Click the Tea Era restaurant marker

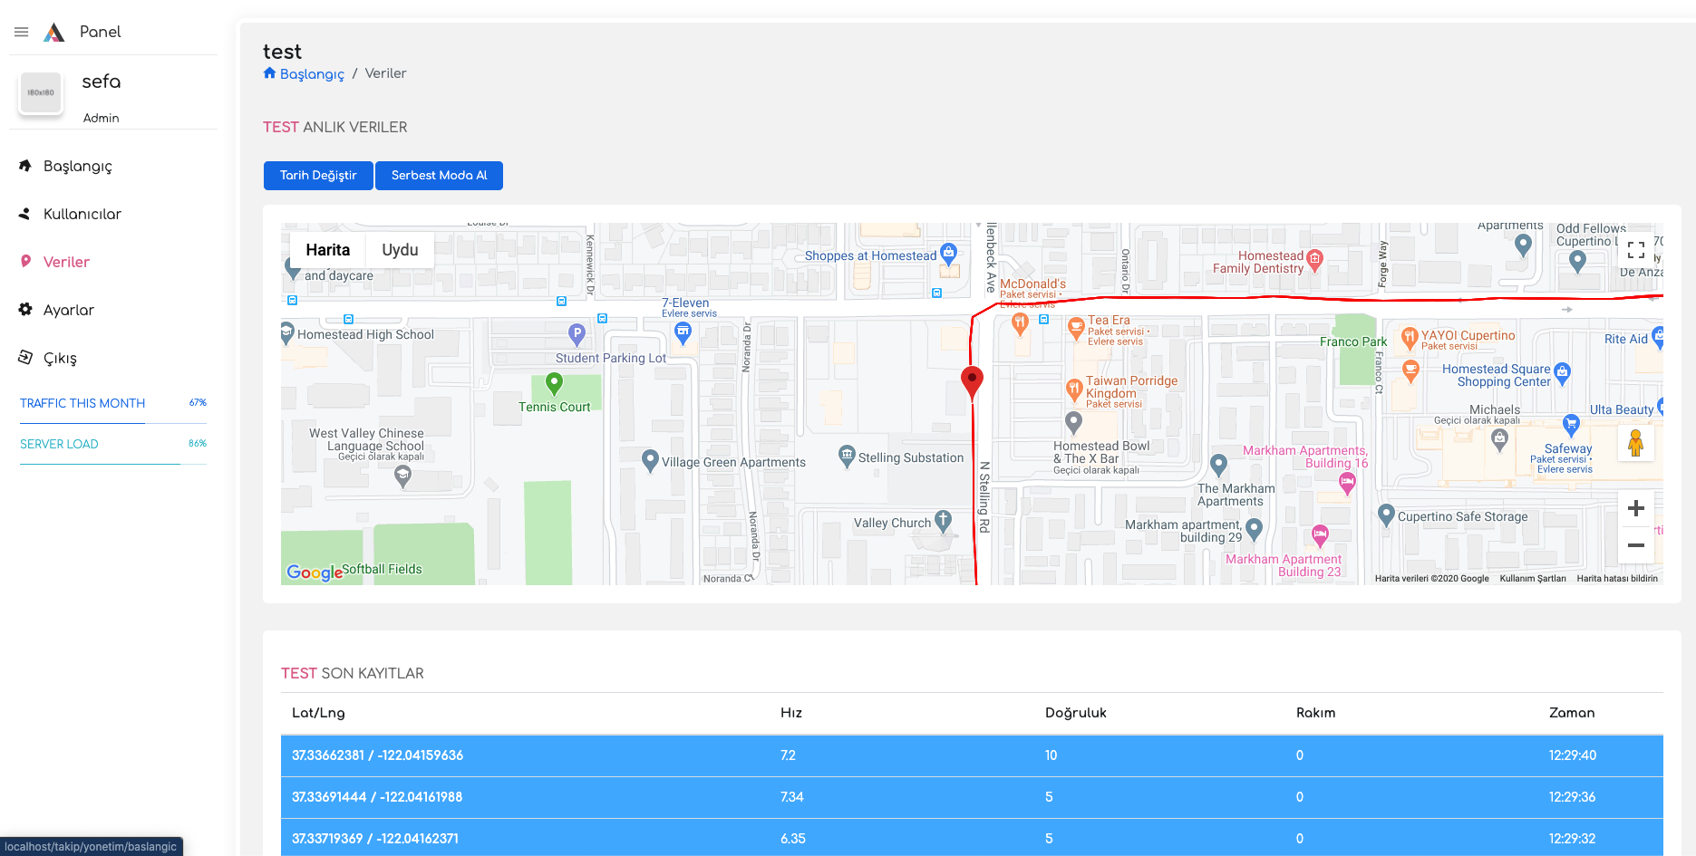tap(1076, 327)
